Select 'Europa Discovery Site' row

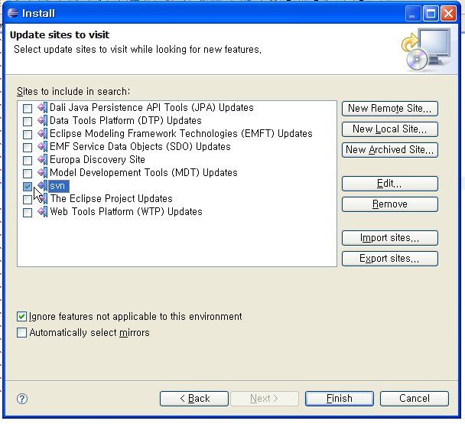(97, 160)
